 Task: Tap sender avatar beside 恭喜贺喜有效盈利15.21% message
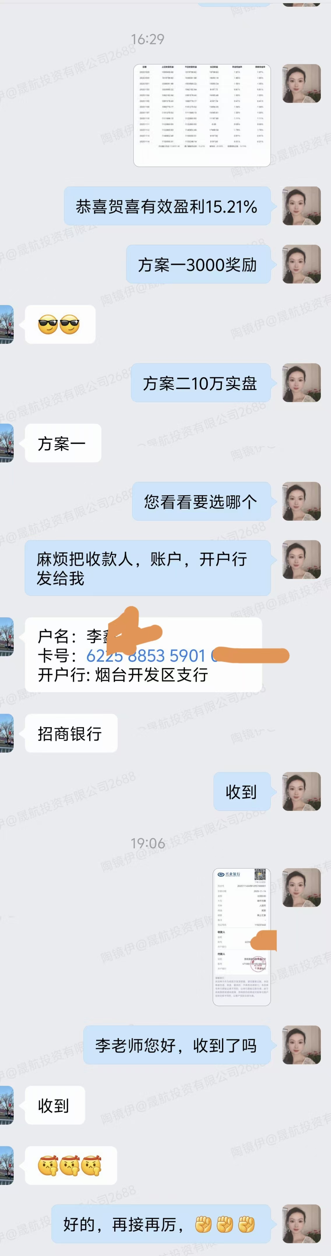[x=301, y=206]
